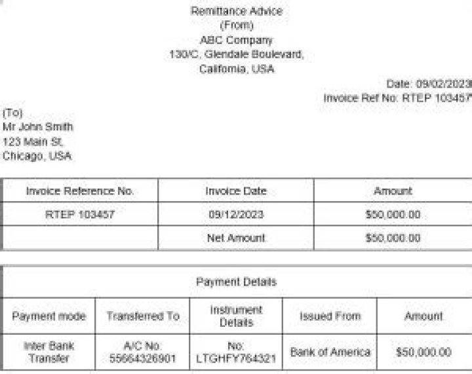Click the 09/12/2023 invoice date cell

236,214
